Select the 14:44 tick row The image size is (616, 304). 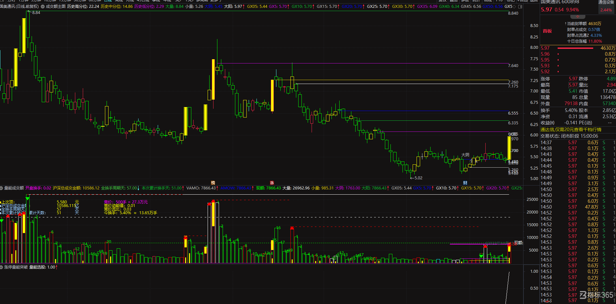click(578, 160)
